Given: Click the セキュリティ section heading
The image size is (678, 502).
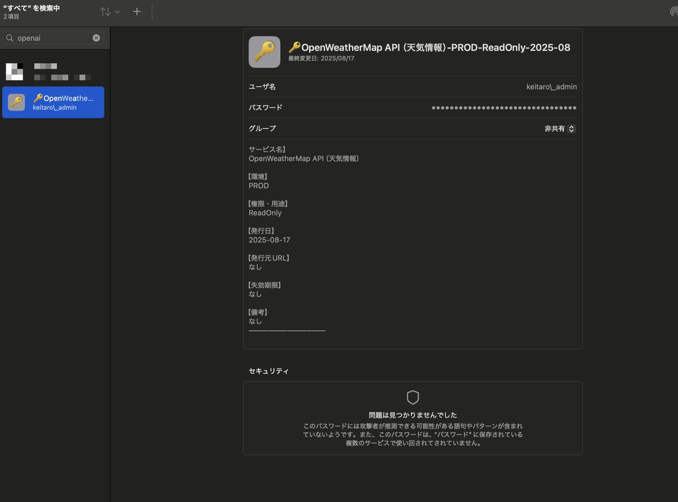Looking at the screenshot, I should coord(269,371).
